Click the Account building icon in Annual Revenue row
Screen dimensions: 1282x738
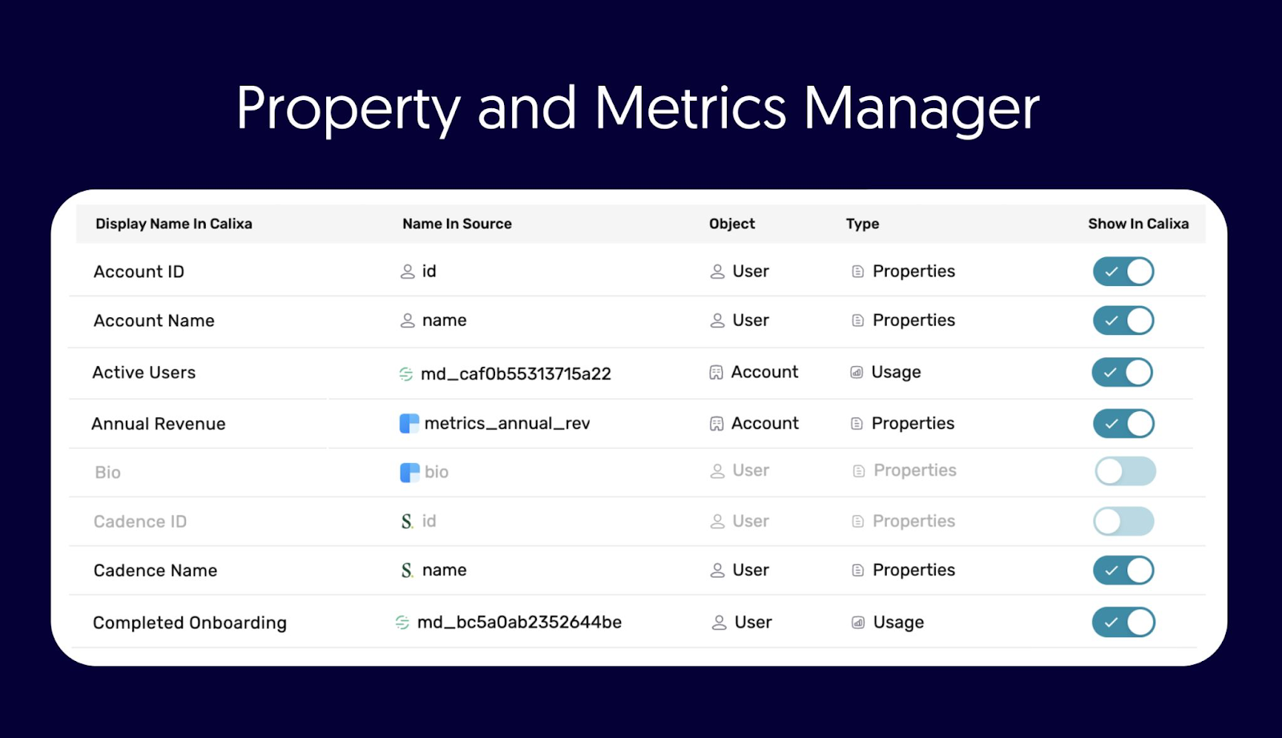(x=716, y=424)
